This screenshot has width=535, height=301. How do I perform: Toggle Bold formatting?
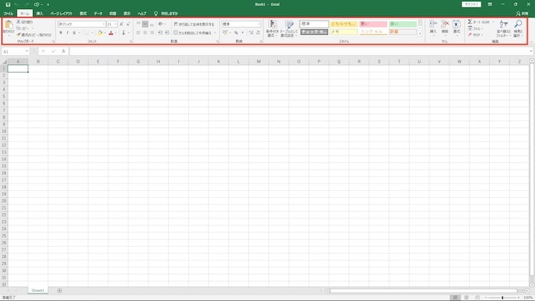tap(60, 33)
